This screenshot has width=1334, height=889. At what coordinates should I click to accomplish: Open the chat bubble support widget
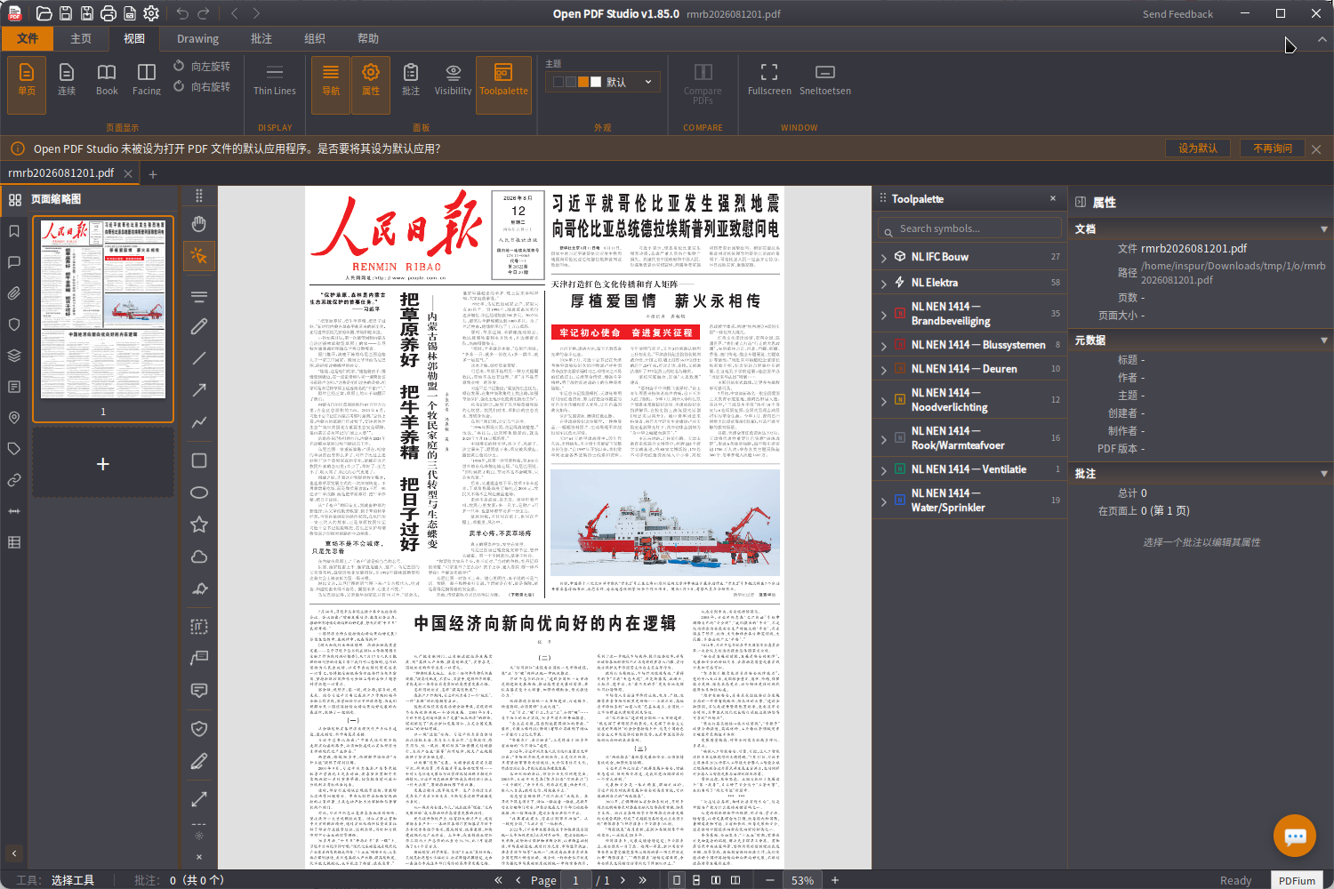(x=1295, y=836)
